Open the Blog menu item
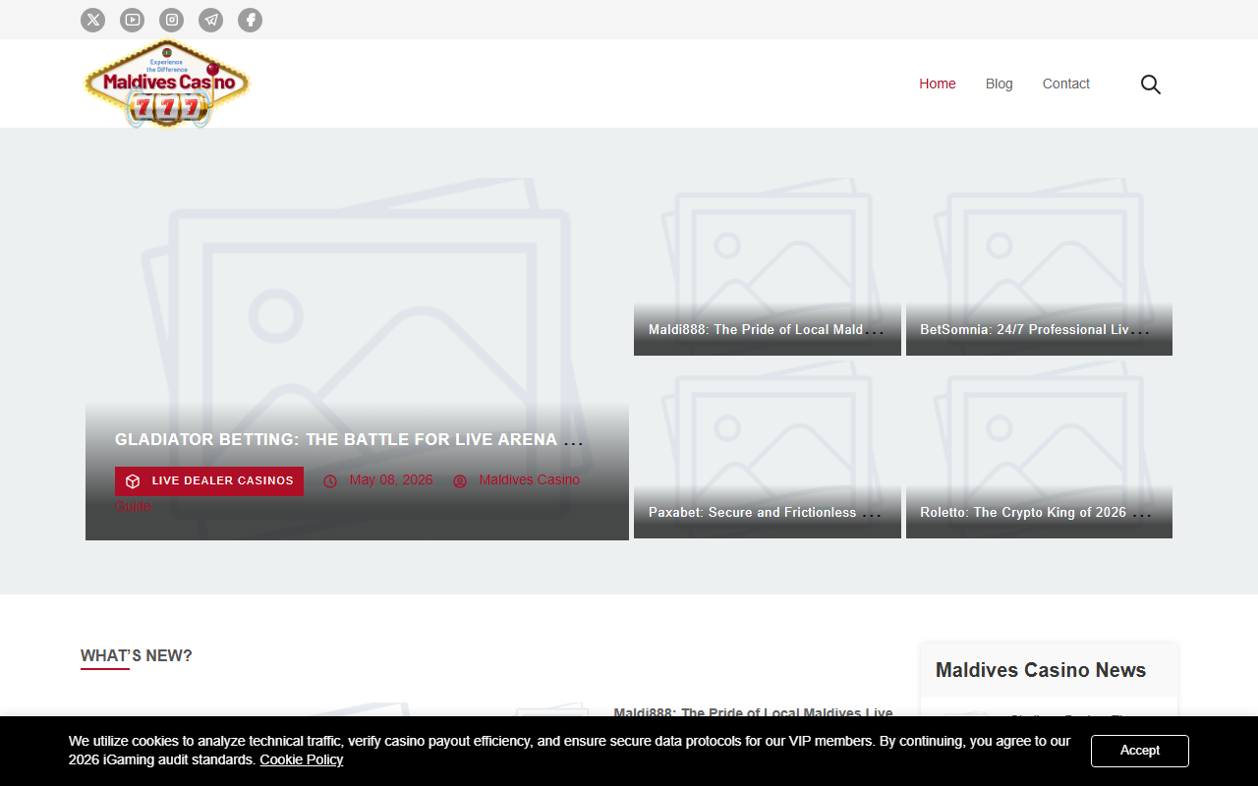1258x786 pixels. [1000, 84]
